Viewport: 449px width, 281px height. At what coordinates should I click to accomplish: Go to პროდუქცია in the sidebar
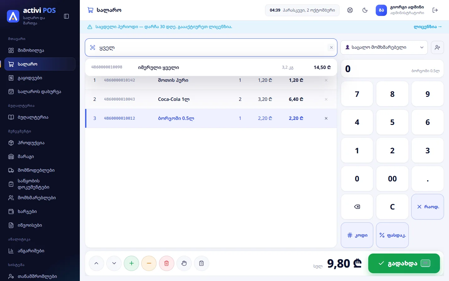click(40, 143)
